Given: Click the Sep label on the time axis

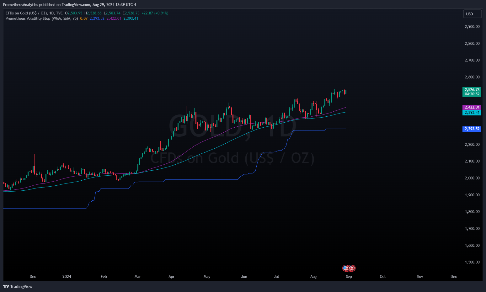Looking at the screenshot, I should pos(349,277).
